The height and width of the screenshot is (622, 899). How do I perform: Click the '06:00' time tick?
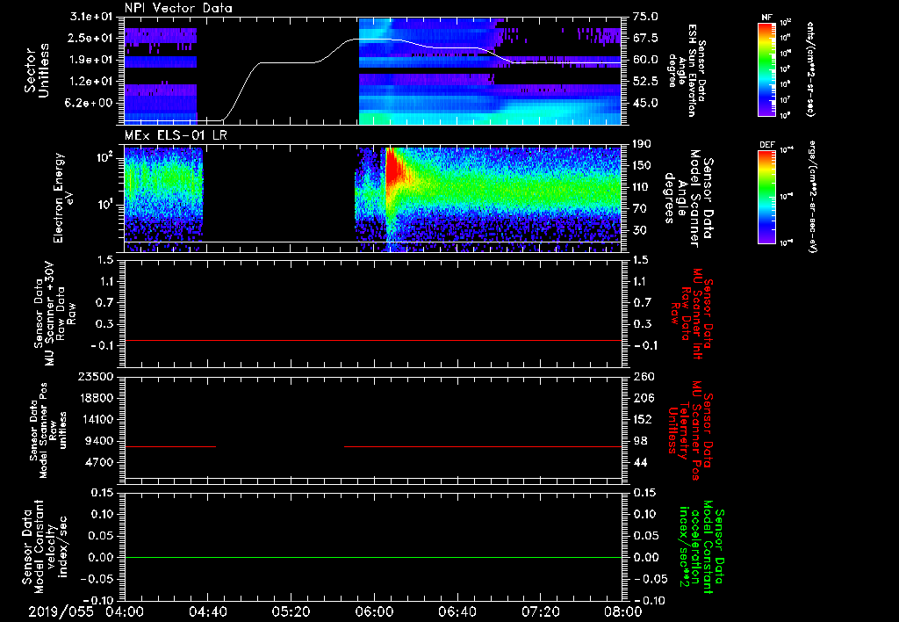pyautogui.click(x=374, y=611)
